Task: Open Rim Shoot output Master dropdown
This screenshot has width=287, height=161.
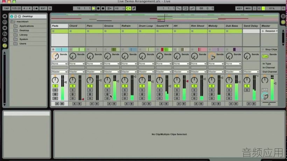Action: 198,72
